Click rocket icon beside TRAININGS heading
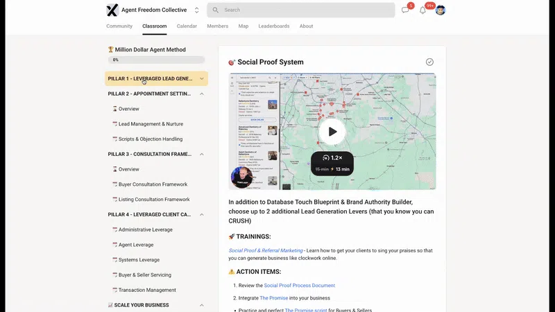Viewport: 555px width, 312px height. point(232,236)
